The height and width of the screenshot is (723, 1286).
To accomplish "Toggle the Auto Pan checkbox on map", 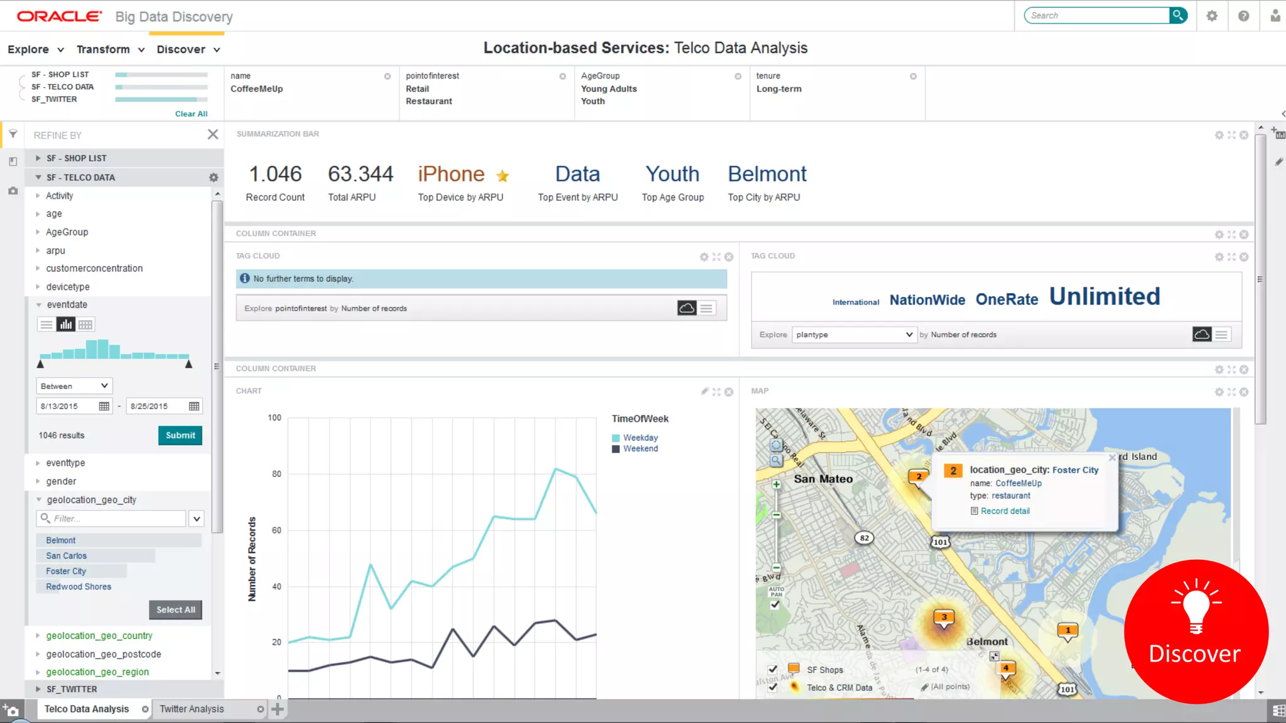I will click(x=775, y=605).
